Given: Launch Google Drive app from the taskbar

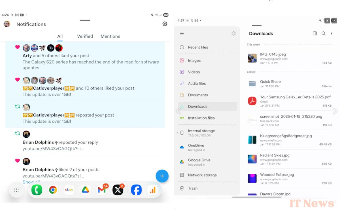Looking at the screenshot, I should (86, 190).
